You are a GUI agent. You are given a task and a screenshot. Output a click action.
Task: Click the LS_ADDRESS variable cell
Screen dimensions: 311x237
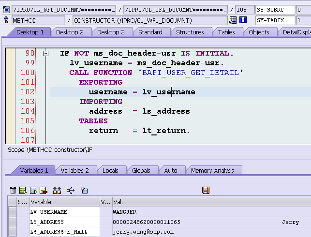[x=65, y=222]
